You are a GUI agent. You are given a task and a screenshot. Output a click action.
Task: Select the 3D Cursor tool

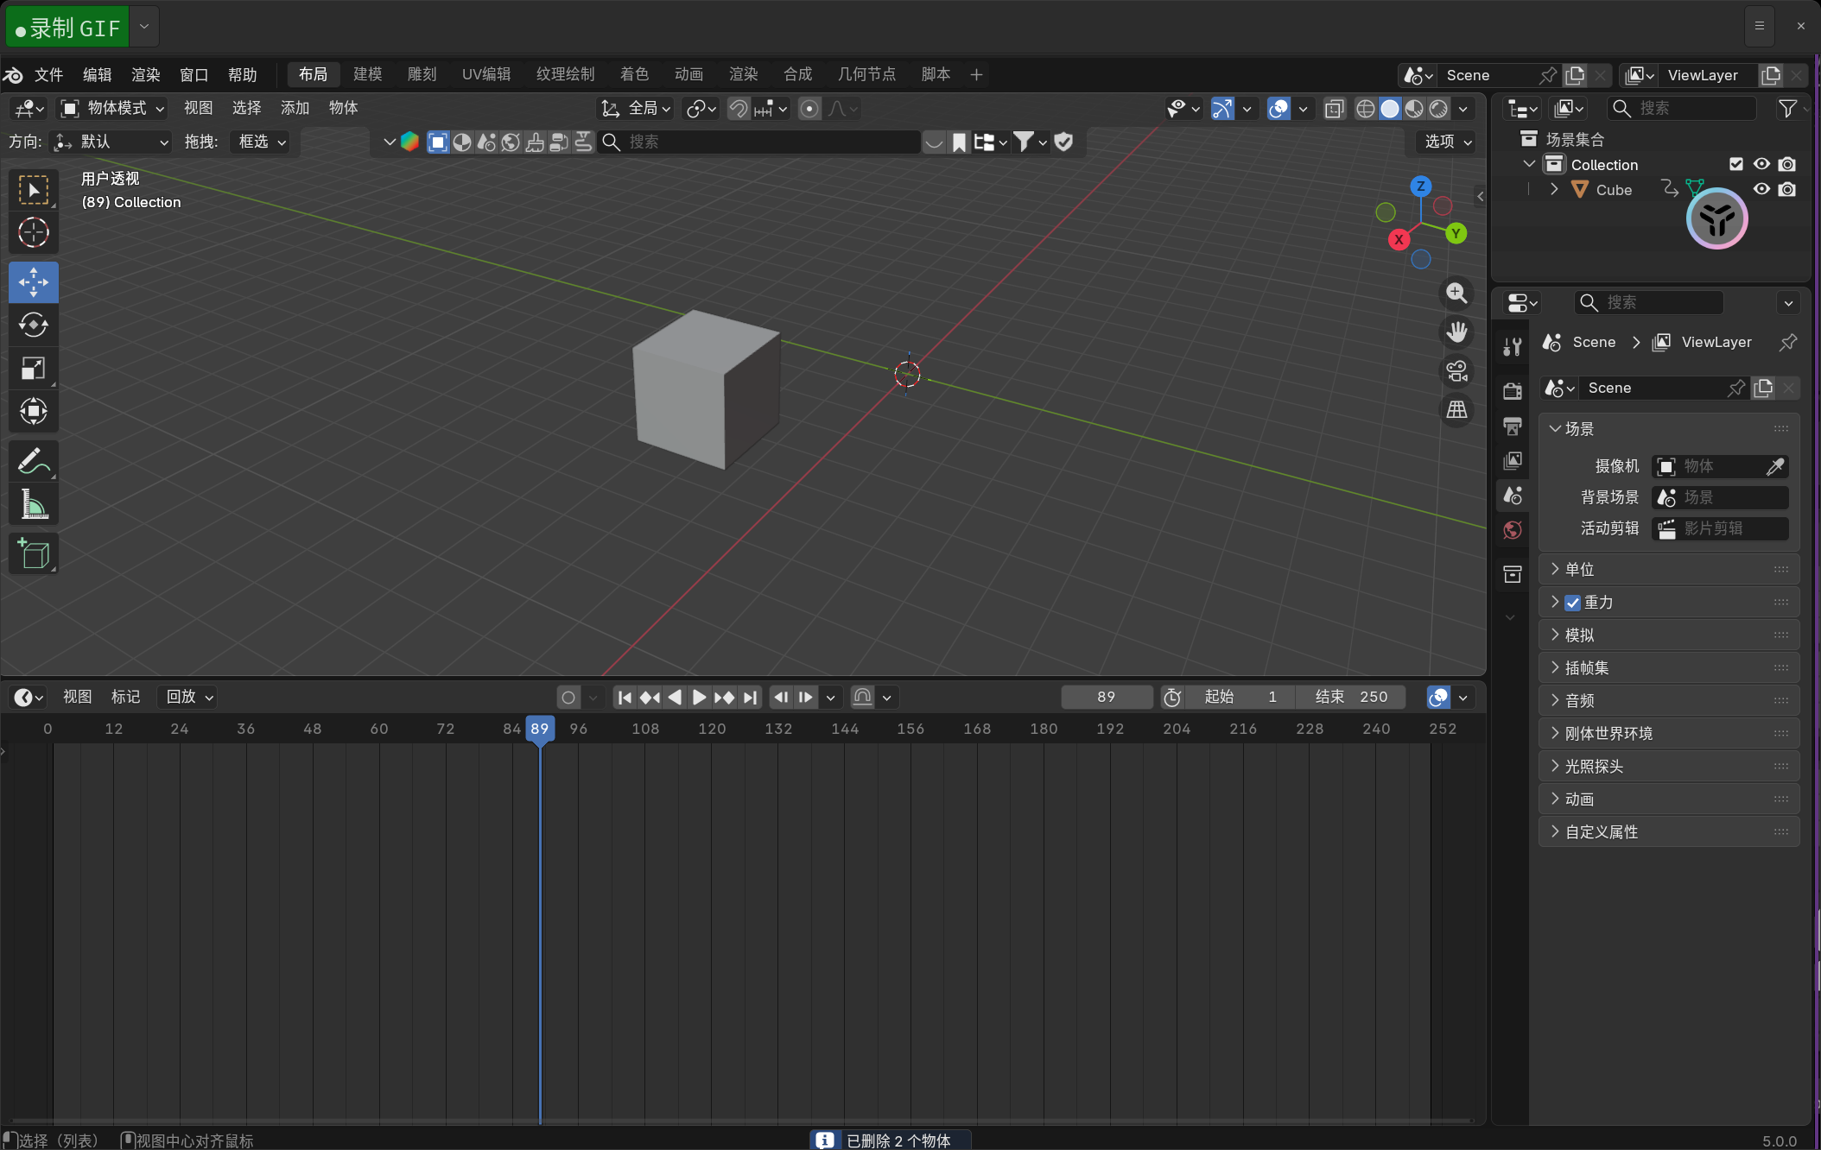click(x=33, y=233)
